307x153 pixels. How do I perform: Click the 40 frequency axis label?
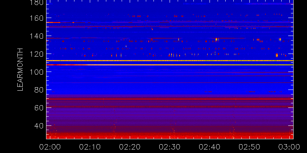coord(38,126)
